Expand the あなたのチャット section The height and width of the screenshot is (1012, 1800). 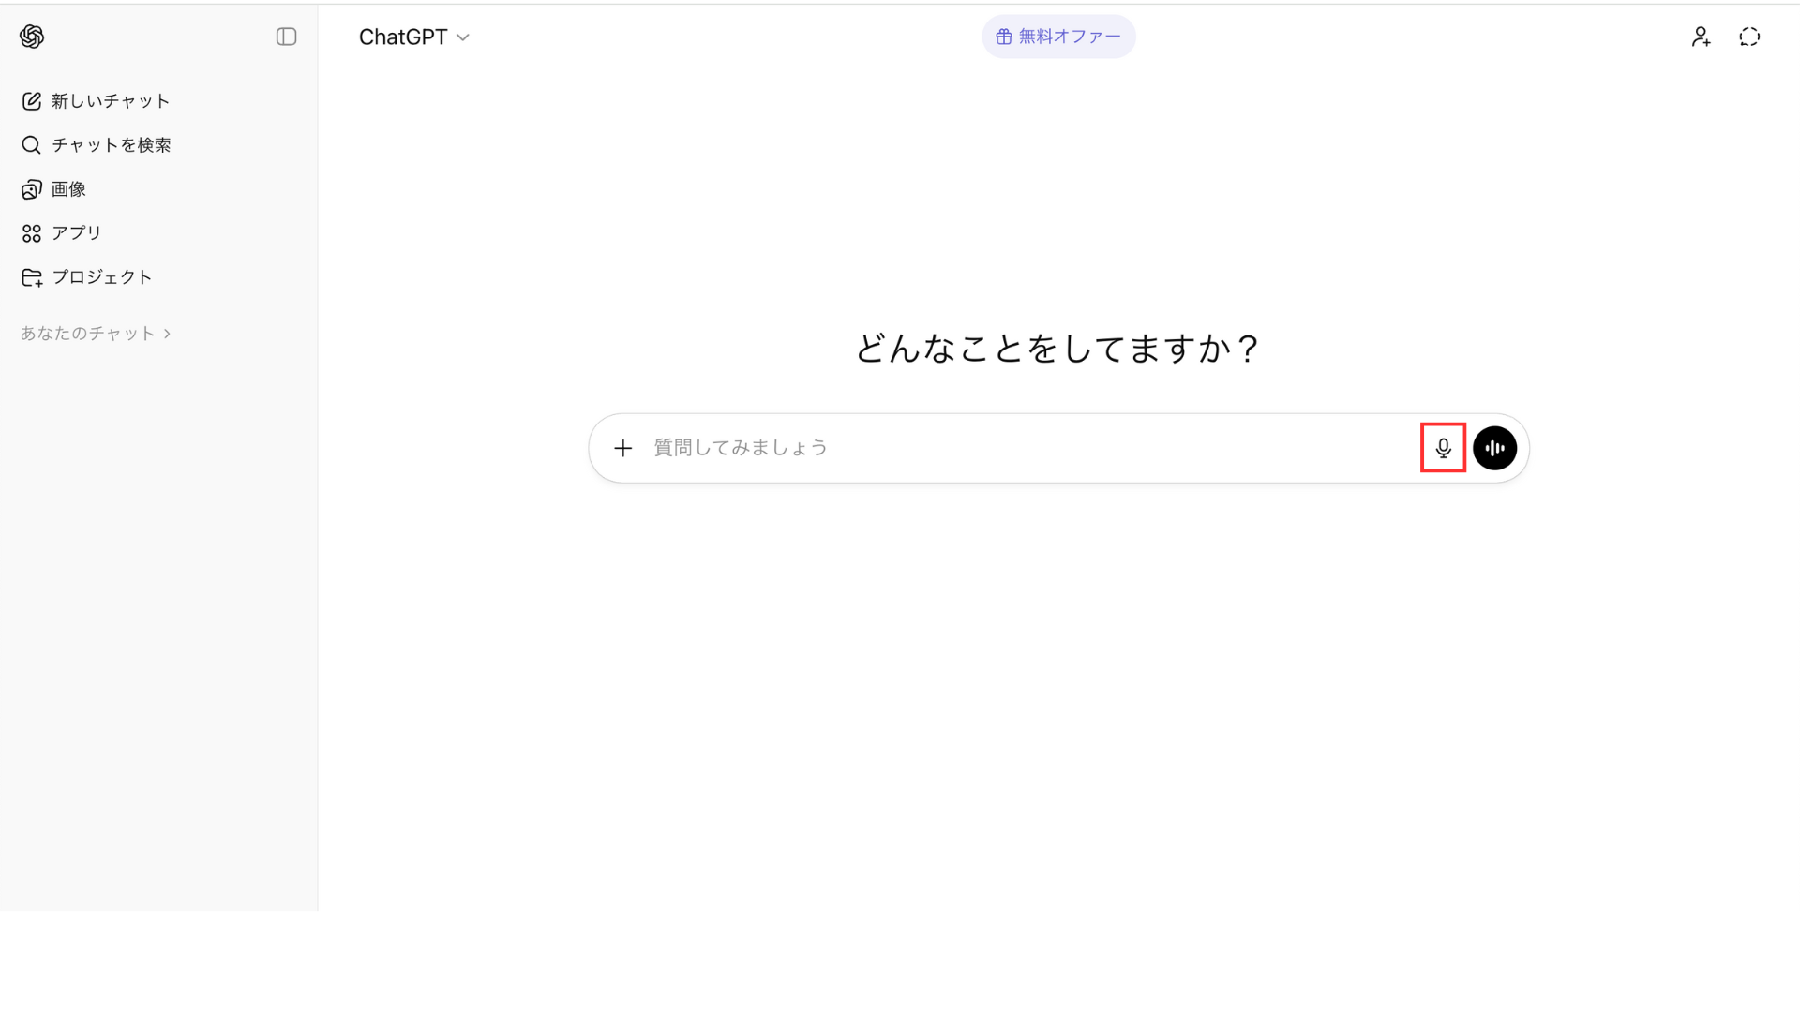(96, 334)
